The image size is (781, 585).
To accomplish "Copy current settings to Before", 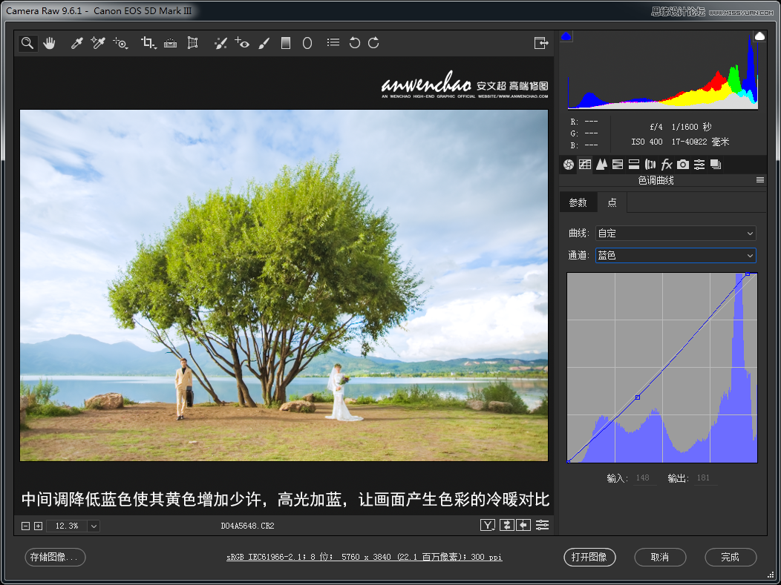I will (x=523, y=525).
